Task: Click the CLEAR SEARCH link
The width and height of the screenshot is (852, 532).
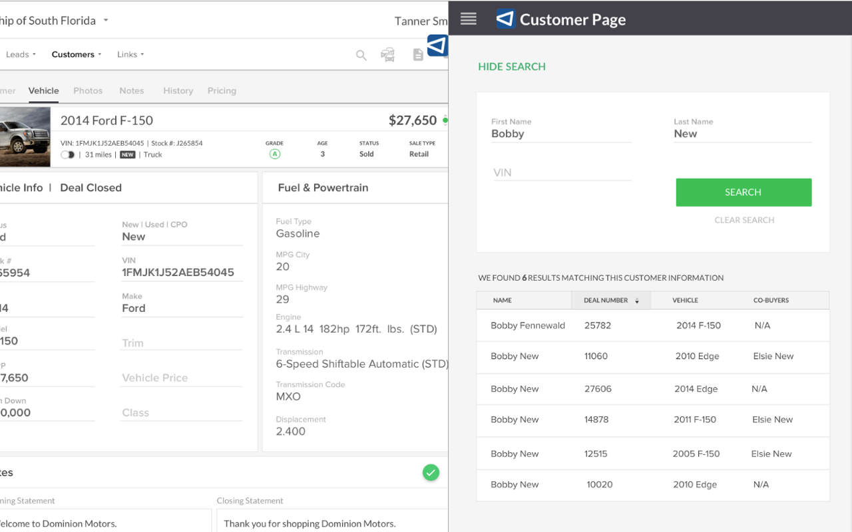Action: point(744,220)
